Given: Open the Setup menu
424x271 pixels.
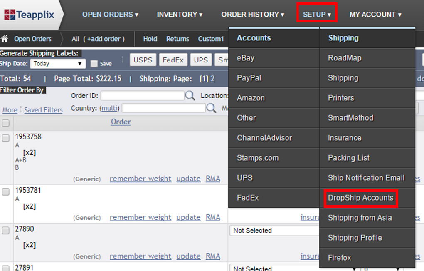Looking at the screenshot, I should click(x=317, y=15).
